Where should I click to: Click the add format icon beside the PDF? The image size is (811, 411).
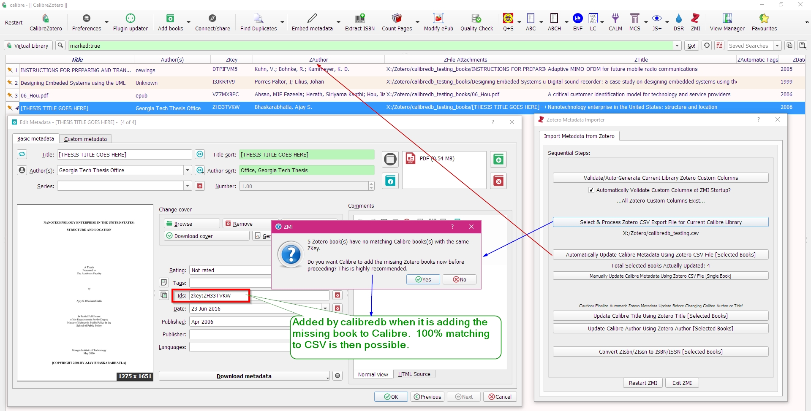coord(498,160)
